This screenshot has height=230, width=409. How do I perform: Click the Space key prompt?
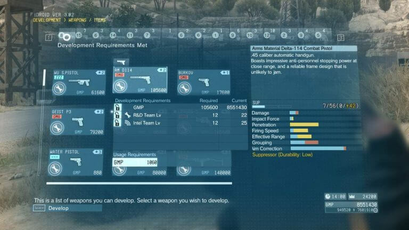pos(39,208)
